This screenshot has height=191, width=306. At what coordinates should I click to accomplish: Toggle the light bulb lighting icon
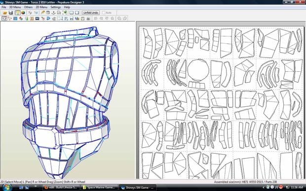[x=18, y=13]
